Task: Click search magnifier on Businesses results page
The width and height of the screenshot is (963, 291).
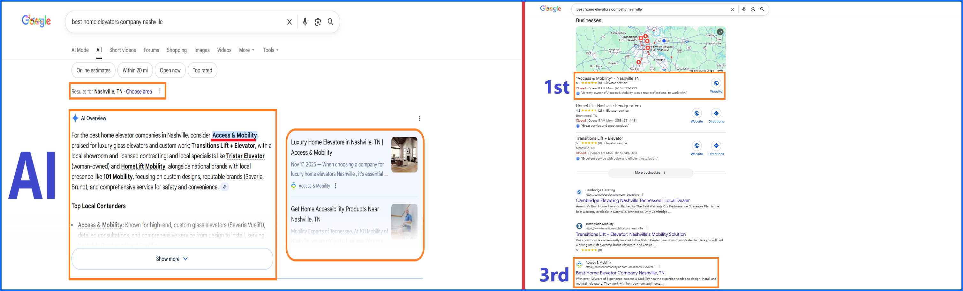Action: [x=762, y=9]
